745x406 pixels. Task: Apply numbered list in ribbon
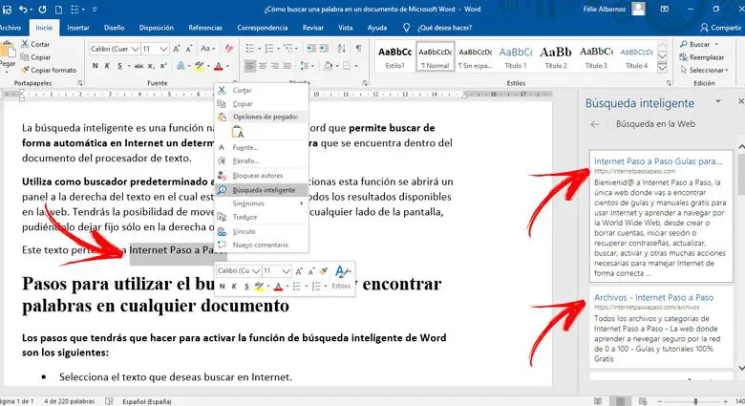269,48
